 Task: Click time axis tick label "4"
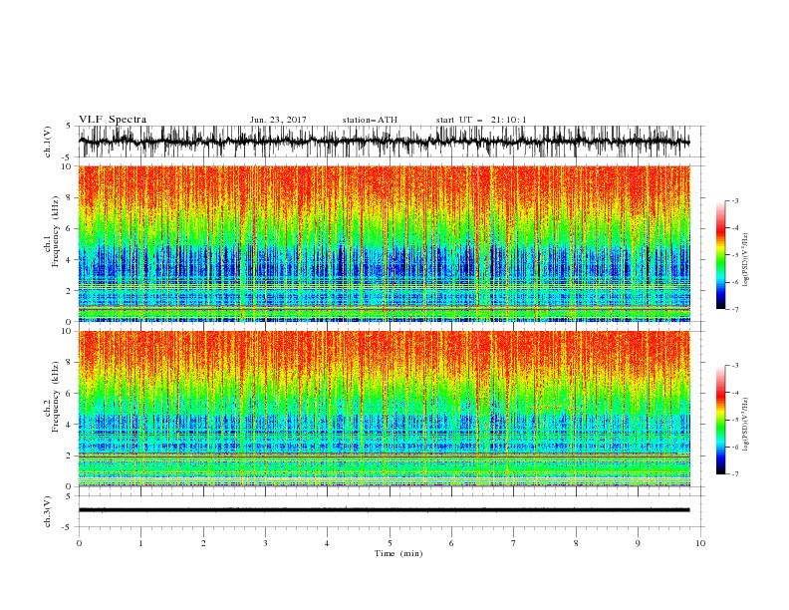(327, 543)
